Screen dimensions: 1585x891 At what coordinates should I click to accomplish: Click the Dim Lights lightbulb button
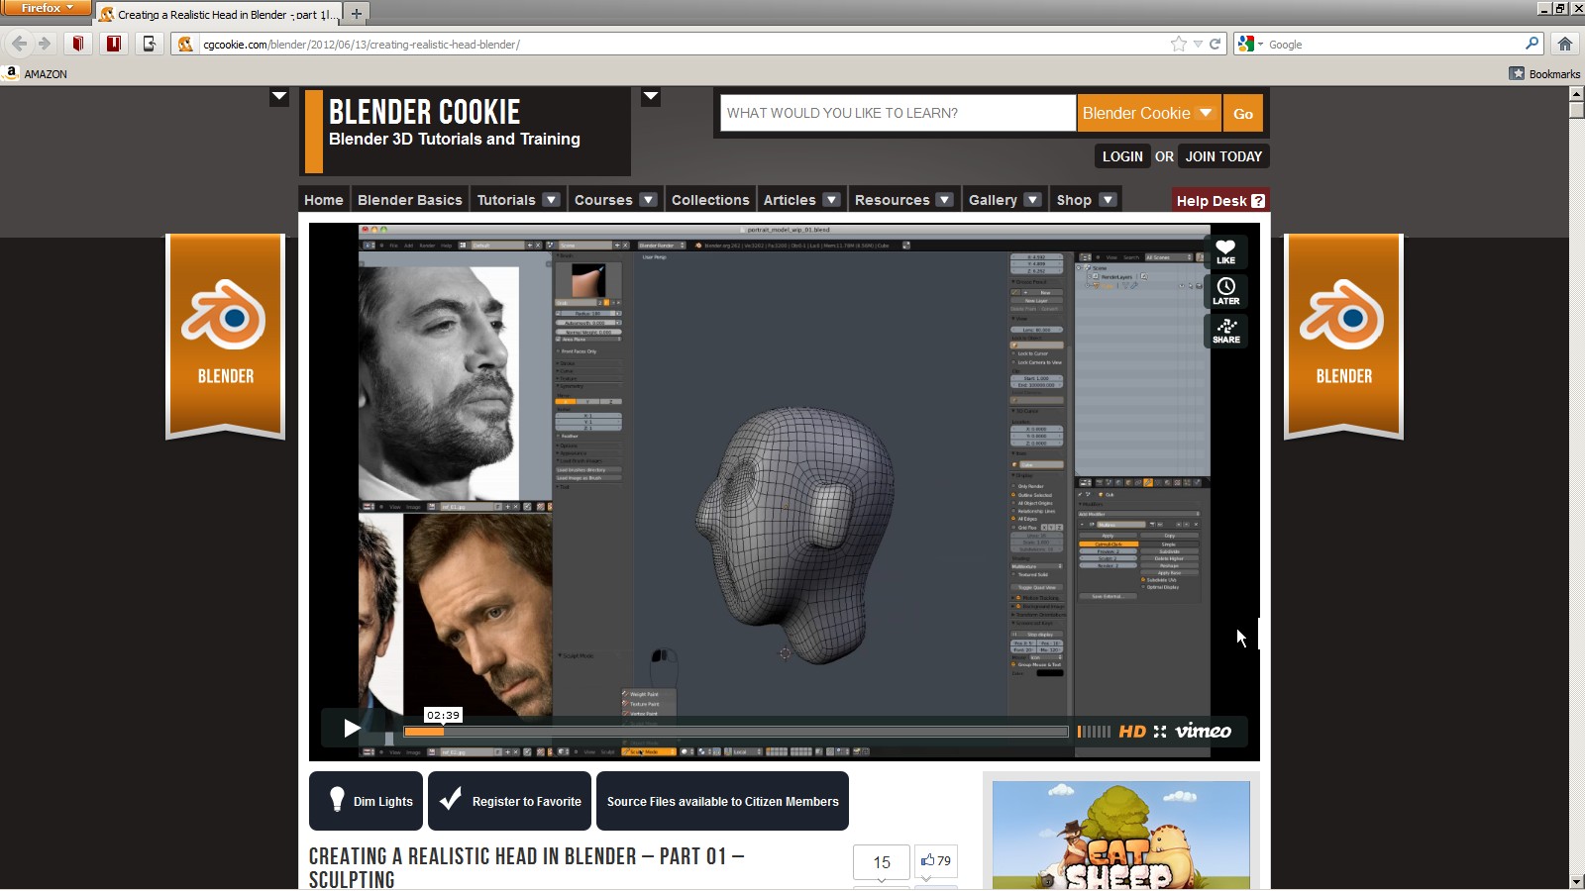[366, 801]
